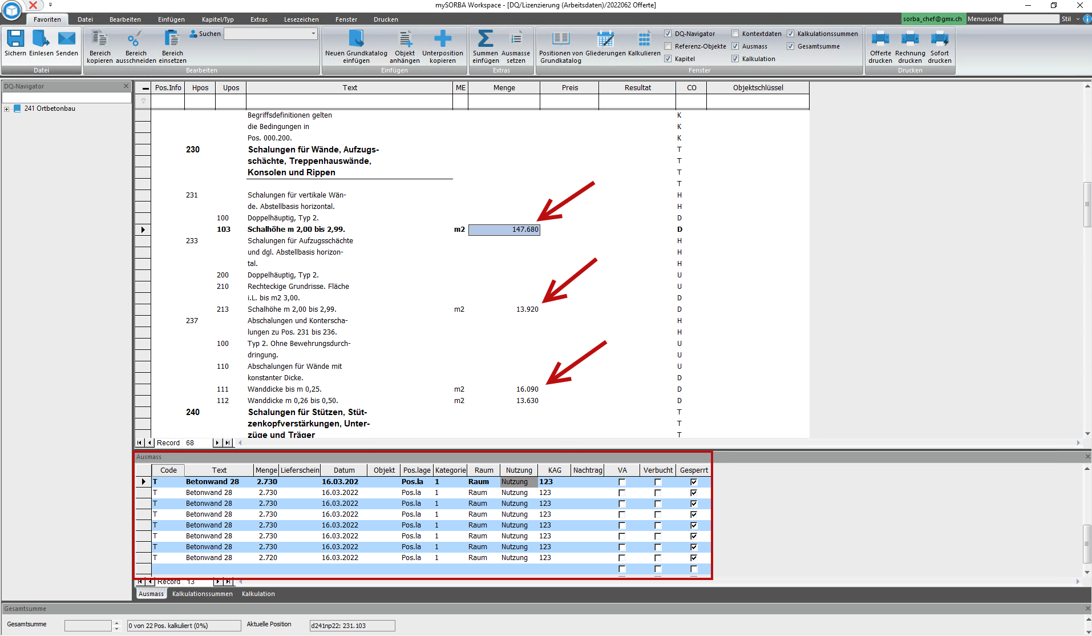Image resolution: width=1092 pixels, height=636 pixels.
Task: Open the Suchen dropdown list
Action: point(313,34)
